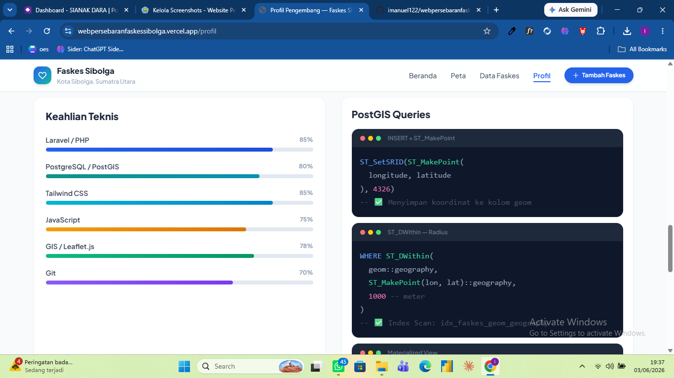
Task: Click the 80% percentage label
Action: click(x=306, y=166)
